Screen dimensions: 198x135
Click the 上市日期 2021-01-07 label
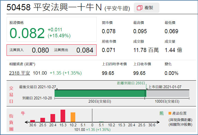coord(165,87)
